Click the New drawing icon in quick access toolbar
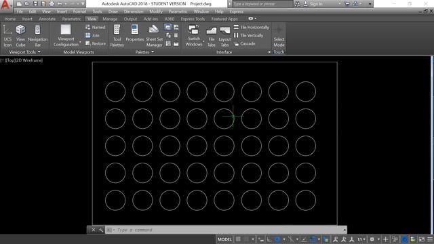 click(19, 4)
